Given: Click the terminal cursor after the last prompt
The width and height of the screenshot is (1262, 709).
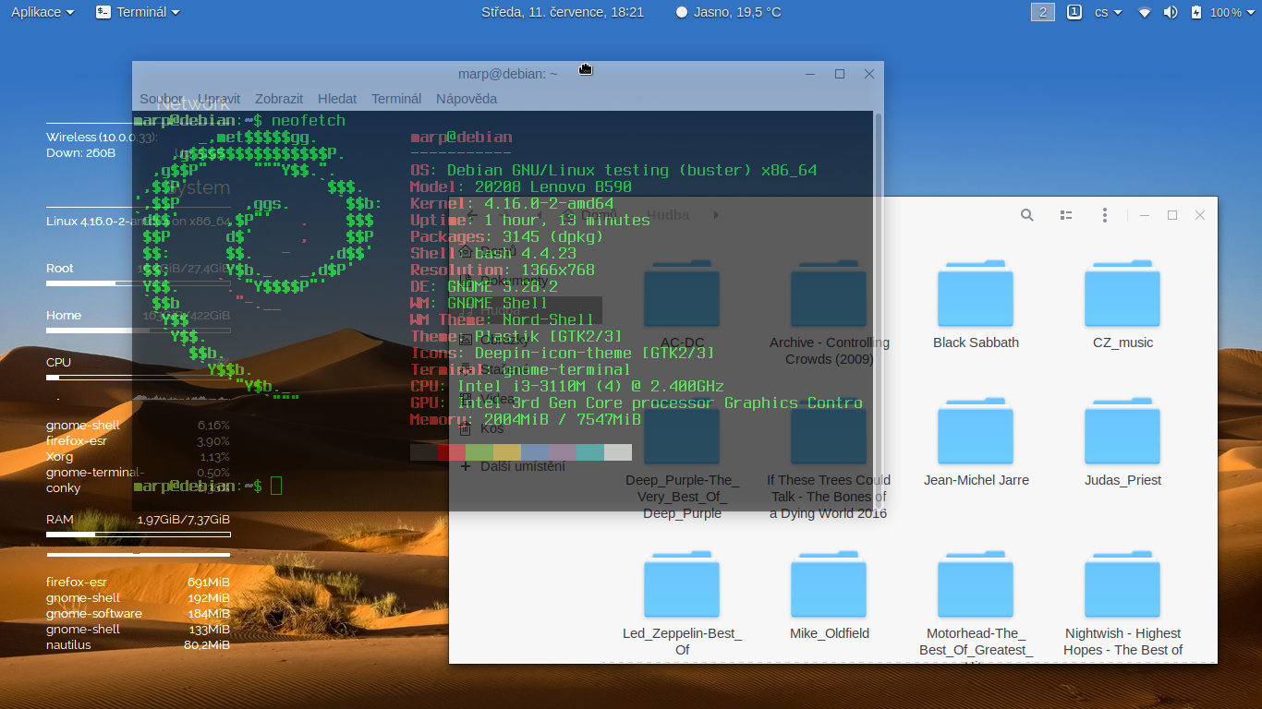Looking at the screenshot, I should pos(276,487).
